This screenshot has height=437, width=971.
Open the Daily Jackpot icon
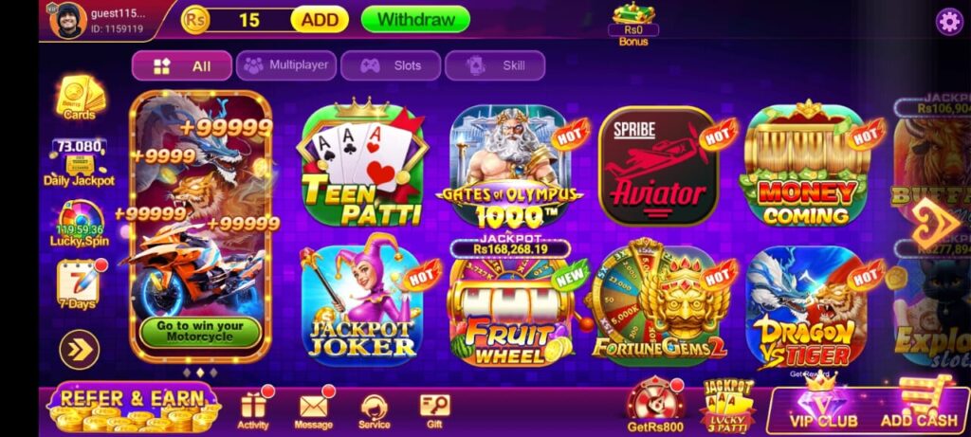(x=80, y=163)
